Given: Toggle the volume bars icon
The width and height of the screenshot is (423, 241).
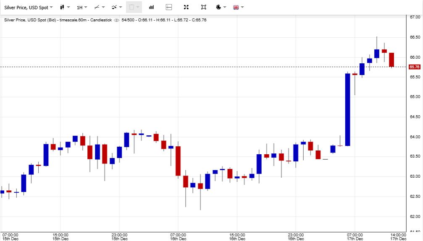Looking at the screenshot, I should point(151,7).
